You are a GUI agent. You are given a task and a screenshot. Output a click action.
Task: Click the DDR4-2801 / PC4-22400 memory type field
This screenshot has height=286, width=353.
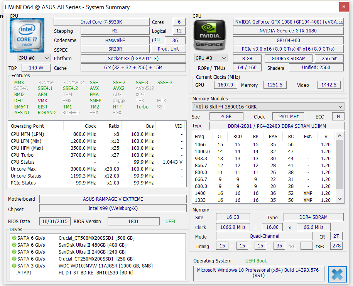click(x=277, y=126)
